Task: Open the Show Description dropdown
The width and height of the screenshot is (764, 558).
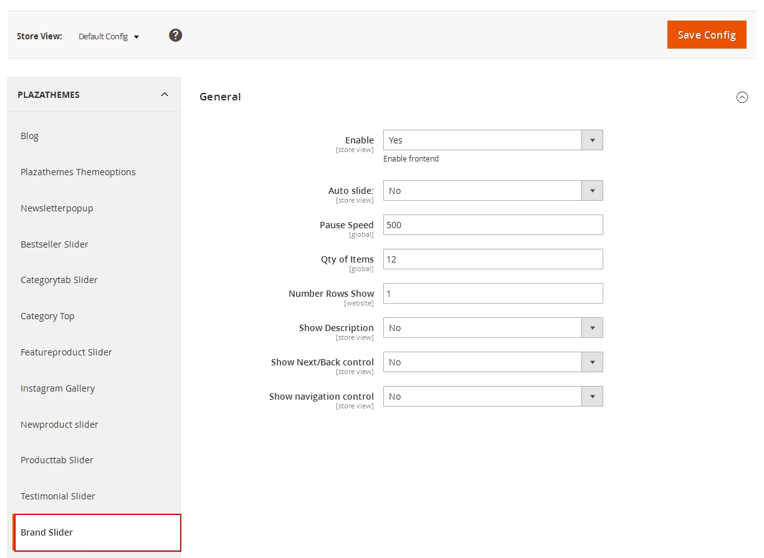Action: click(492, 328)
